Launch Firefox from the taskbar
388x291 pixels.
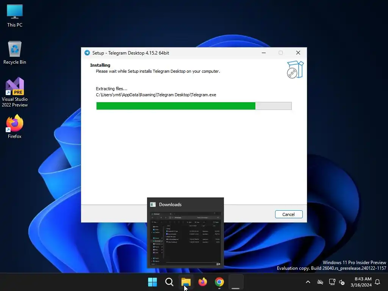[203, 282]
